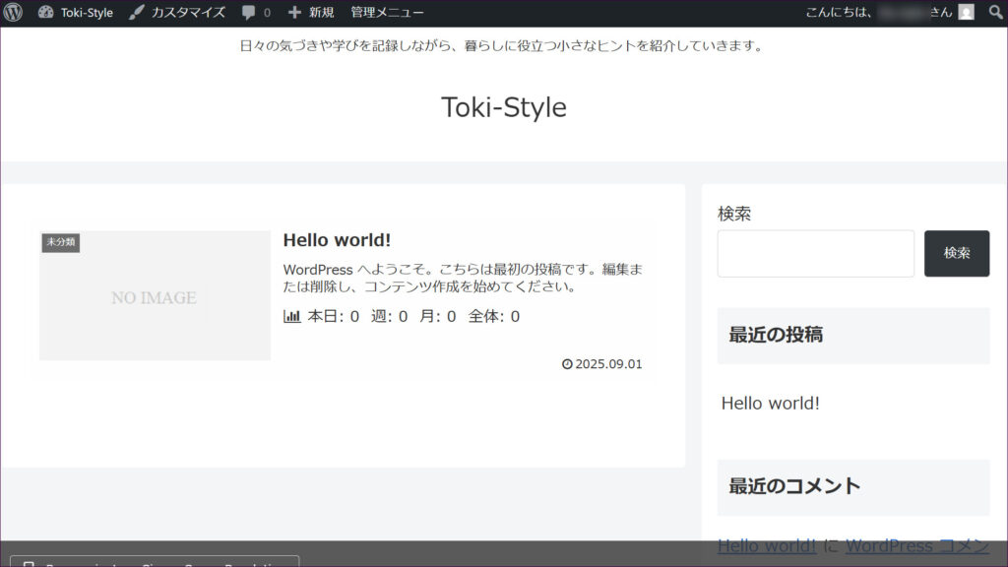Focus the sidebar 検索 text field

[x=815, y=253]
